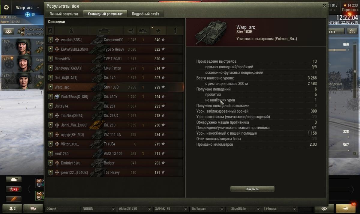This screenshot has height=214, width=360.
Task: Show previous tanks with left carousel arrow
Action: 29,189
